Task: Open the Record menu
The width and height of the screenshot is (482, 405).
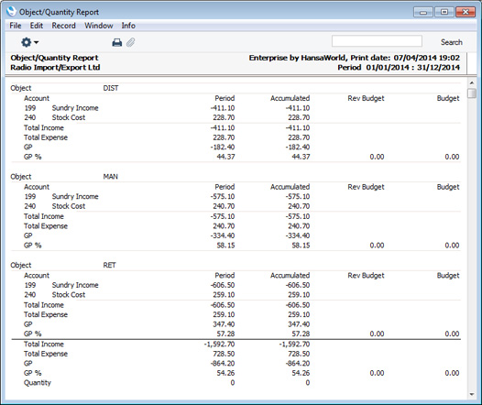Action: 63,26
